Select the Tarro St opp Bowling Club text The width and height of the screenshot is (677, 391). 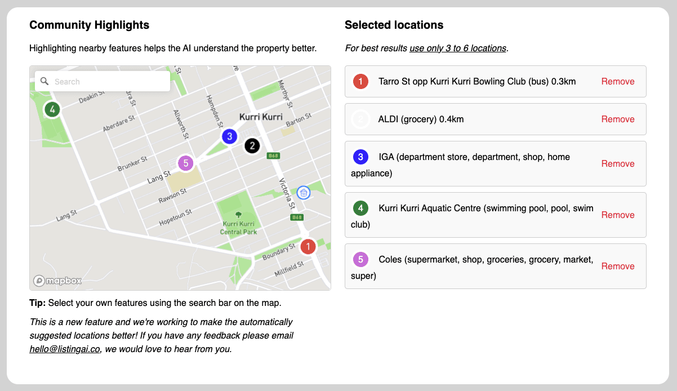477,82
